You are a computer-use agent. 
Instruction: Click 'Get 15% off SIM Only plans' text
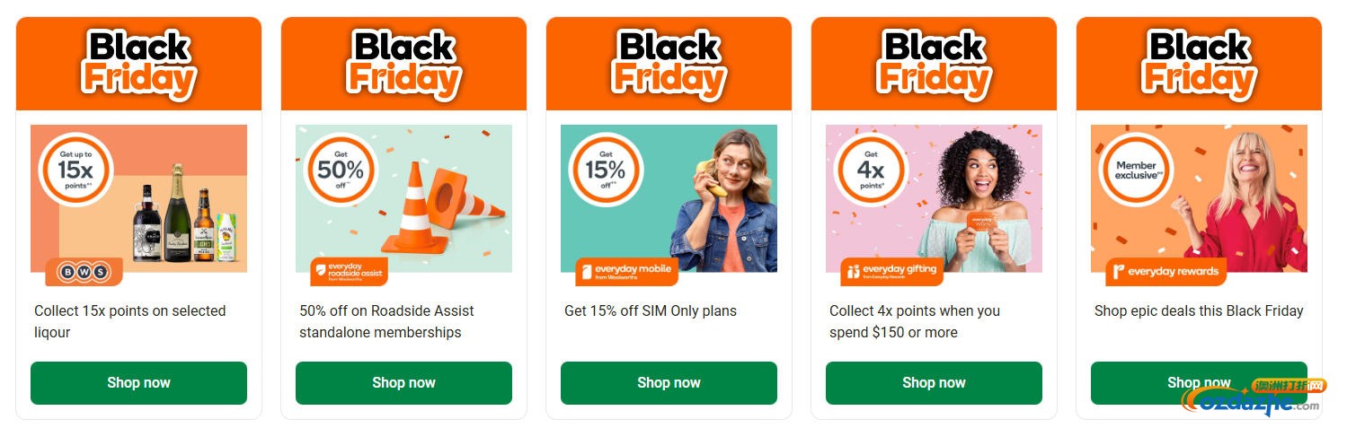(650, 311)
